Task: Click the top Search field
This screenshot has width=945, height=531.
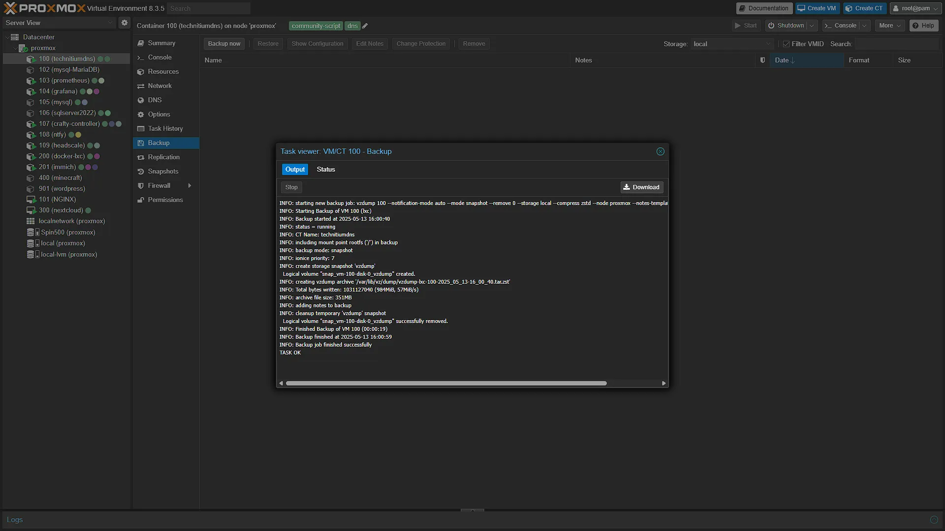Action: click(x=209, y=8)
